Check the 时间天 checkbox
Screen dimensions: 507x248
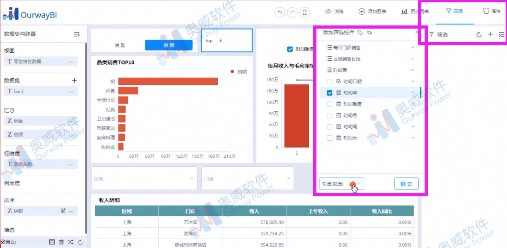coord(329,138)
